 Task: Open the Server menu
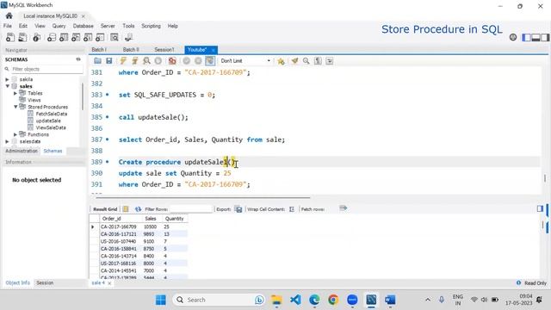pos(108,26)
